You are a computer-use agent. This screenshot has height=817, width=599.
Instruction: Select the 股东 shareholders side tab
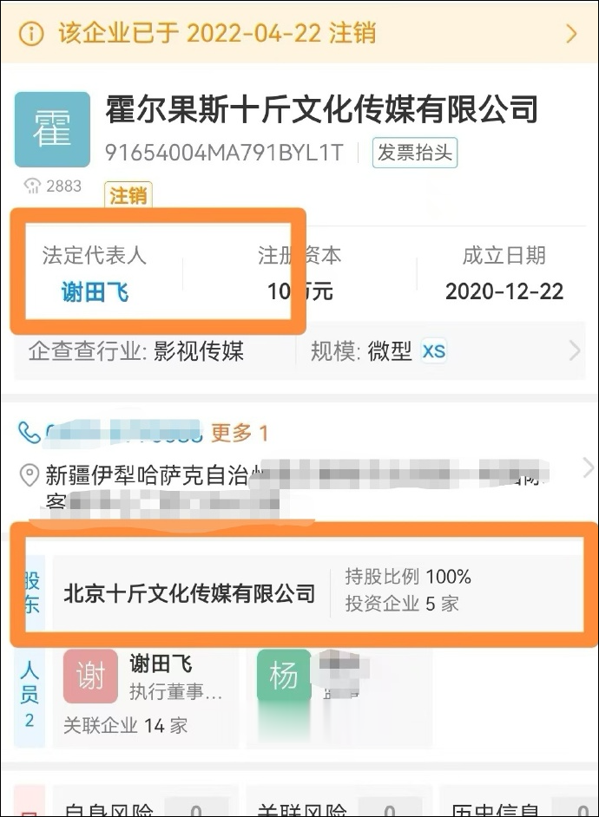32,592
